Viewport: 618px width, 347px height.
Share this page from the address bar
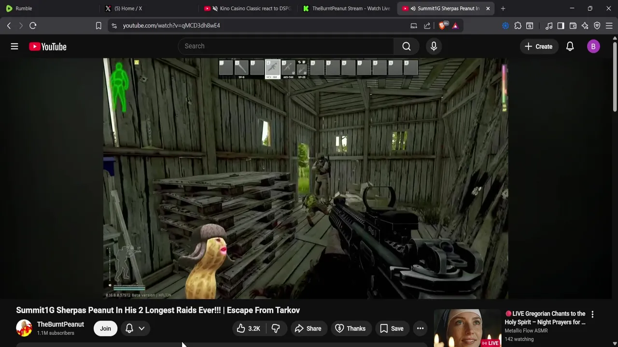click(427, 26)
